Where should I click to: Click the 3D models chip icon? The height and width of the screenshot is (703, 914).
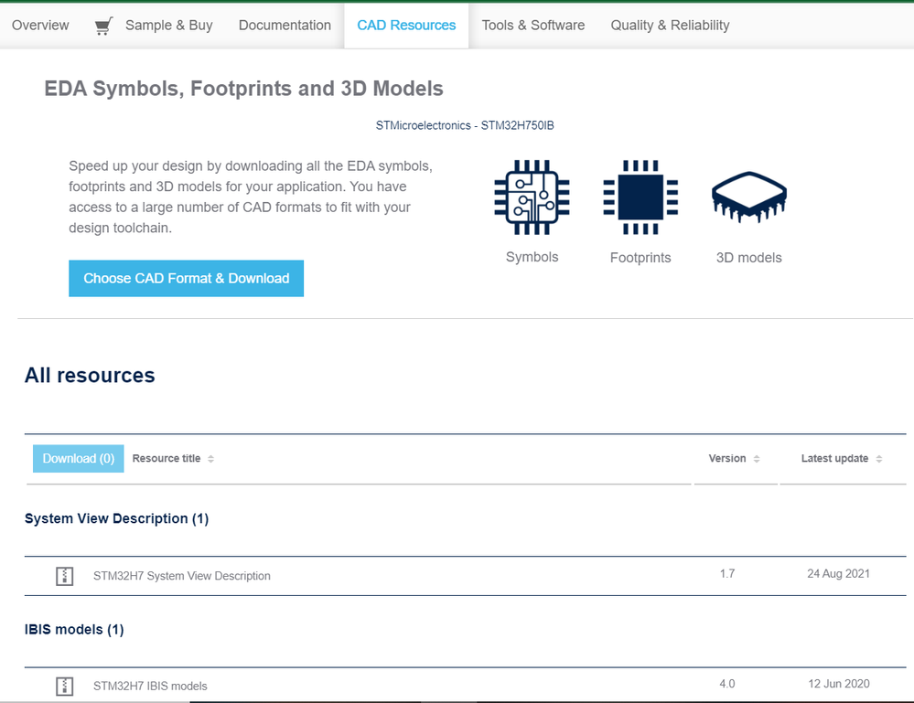click(749, 197)
